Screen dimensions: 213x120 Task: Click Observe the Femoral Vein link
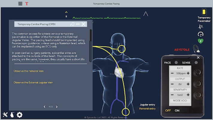[29, 71]
